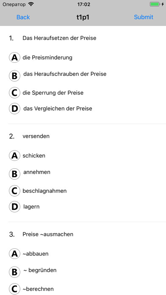
Task: Choose option B '~ begründen'
Action: pos(14,272)
